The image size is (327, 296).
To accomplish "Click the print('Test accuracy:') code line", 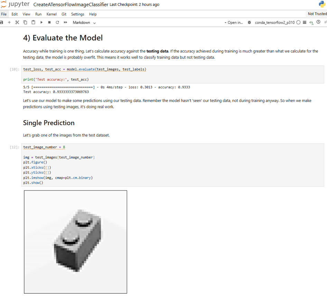I will (56, 80).
